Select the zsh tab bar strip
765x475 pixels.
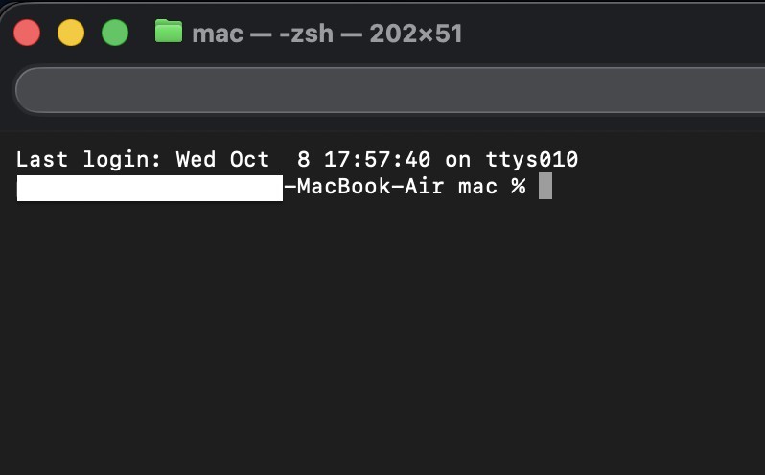(383, 90)
